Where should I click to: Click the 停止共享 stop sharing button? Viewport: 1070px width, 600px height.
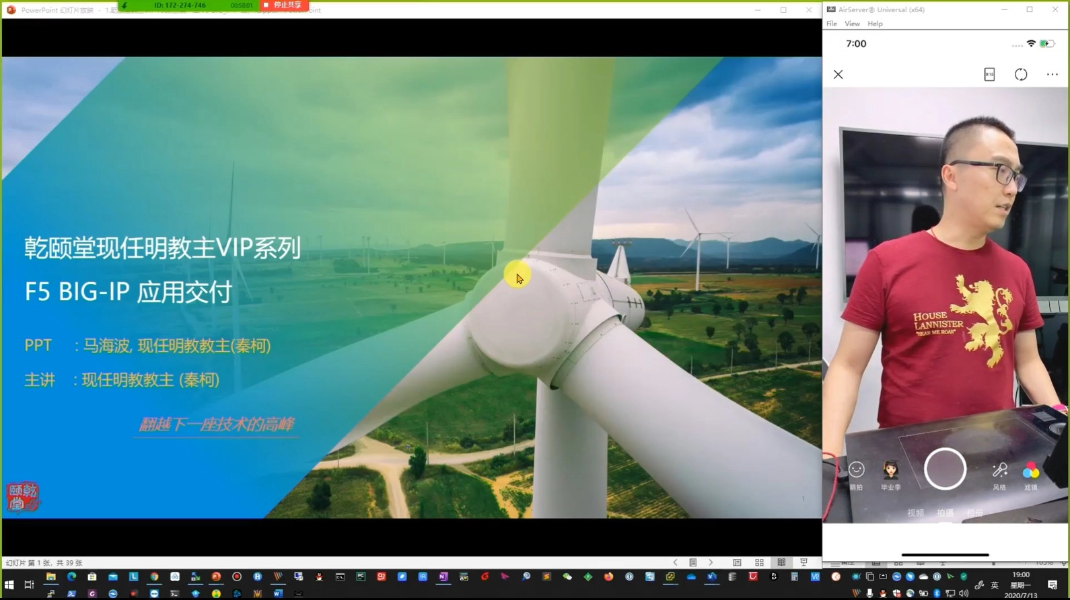tap(284, 5)
